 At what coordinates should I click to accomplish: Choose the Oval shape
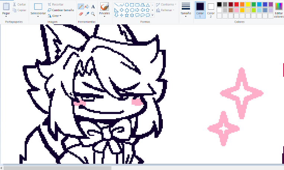point(127,5)
